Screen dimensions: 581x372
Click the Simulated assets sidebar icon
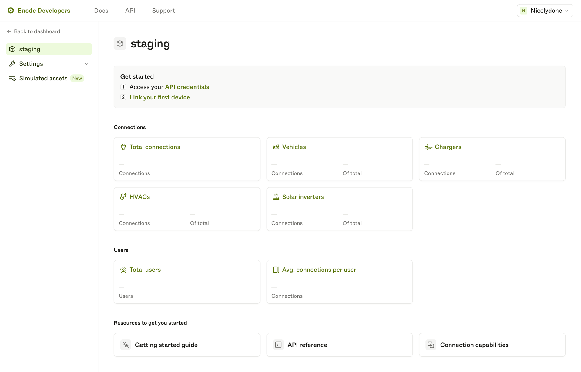point(12,78)
